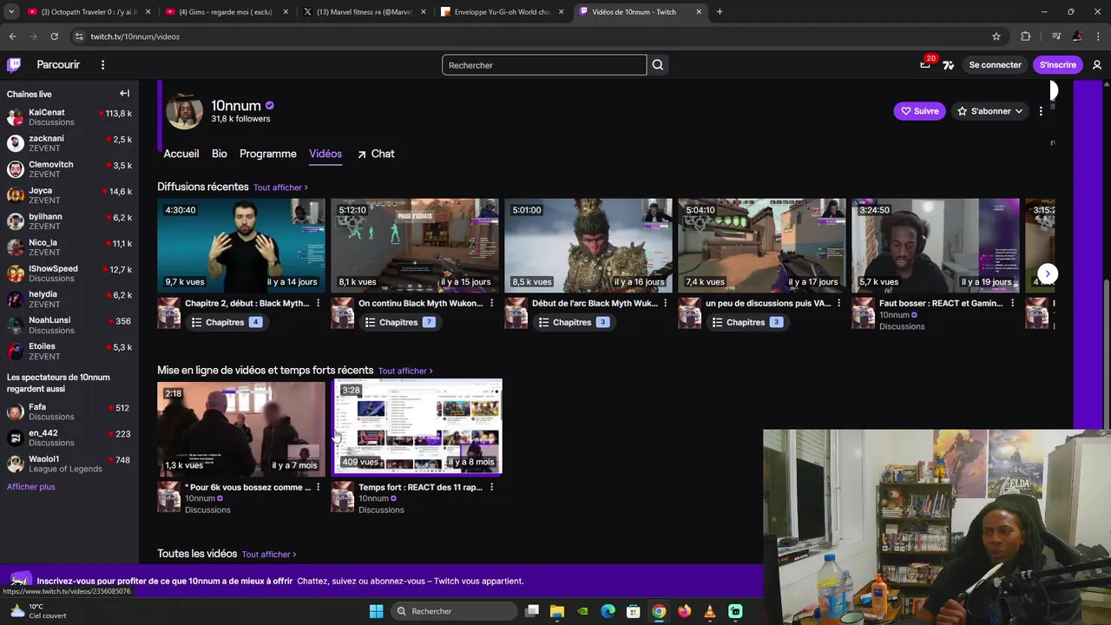This screenshot has width=1111, height=625.
Task: Switch to the Accueil tab
Action: (x=181, y=154)
